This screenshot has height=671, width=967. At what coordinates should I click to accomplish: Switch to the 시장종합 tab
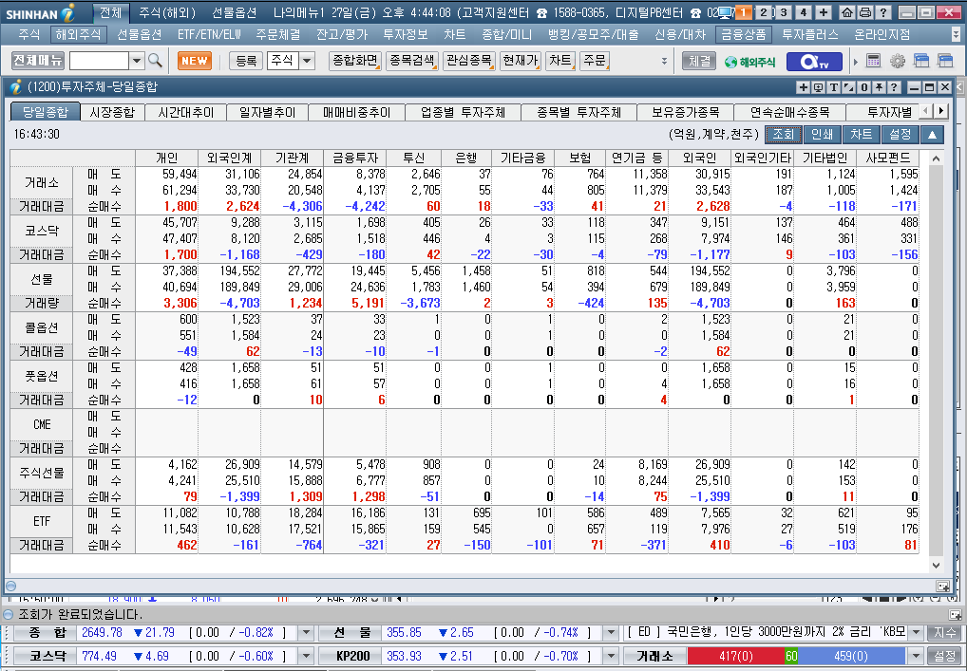[x=112, y=112]
